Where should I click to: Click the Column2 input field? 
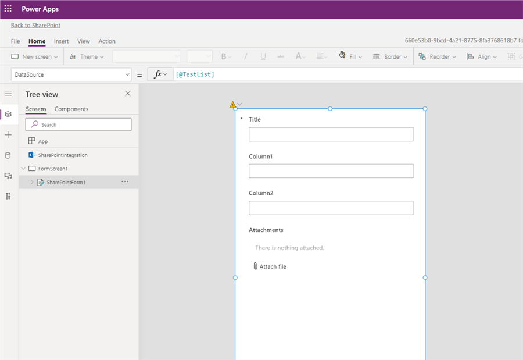[x=331, y=208]
